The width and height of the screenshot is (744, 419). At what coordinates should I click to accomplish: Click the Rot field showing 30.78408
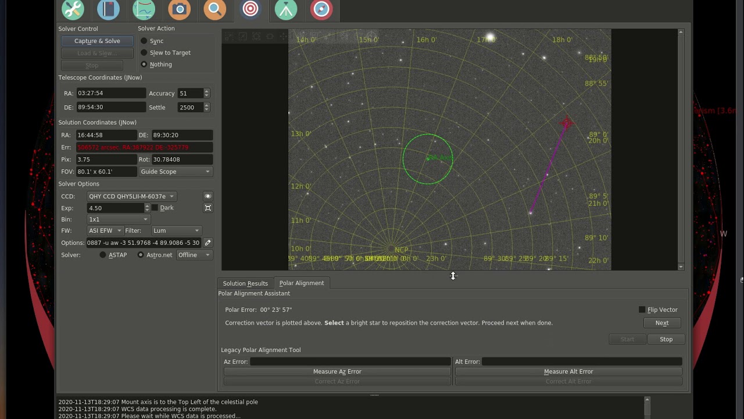click(x=182, y=159)
